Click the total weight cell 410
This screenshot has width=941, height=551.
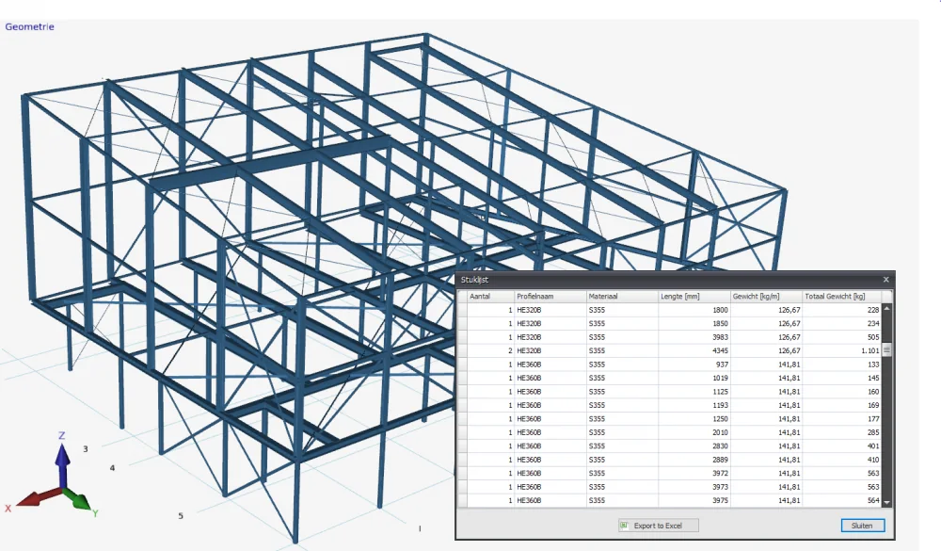[842, 460]
